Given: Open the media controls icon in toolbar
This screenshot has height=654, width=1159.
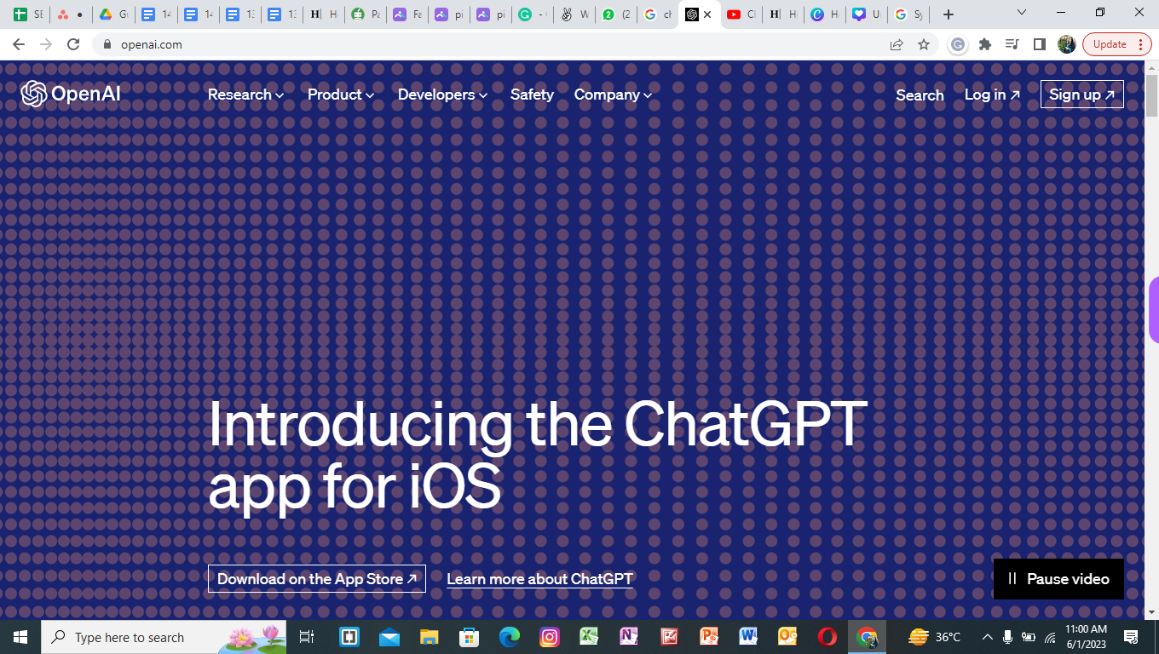Looking at the screenshot, I should click(x=1012, y=44).
